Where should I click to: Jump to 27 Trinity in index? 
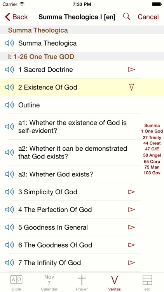(x=152, y=137)
